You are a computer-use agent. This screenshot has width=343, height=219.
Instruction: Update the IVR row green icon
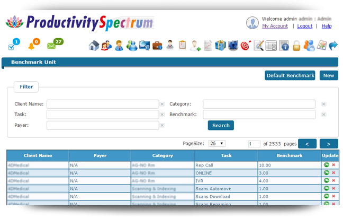coord(327,181)
